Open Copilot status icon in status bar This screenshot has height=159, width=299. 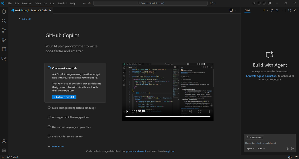(x=290, y=157)
